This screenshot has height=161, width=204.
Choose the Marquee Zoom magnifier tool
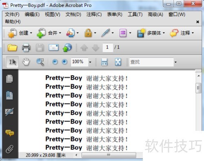pos(40,62)
